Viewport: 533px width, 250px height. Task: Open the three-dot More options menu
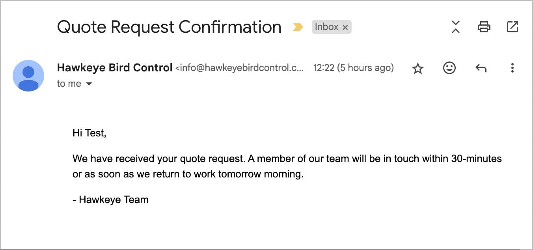(512, 68)
